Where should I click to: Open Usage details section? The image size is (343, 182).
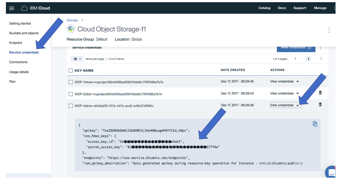pyautogui.click(x=19, y=72)
